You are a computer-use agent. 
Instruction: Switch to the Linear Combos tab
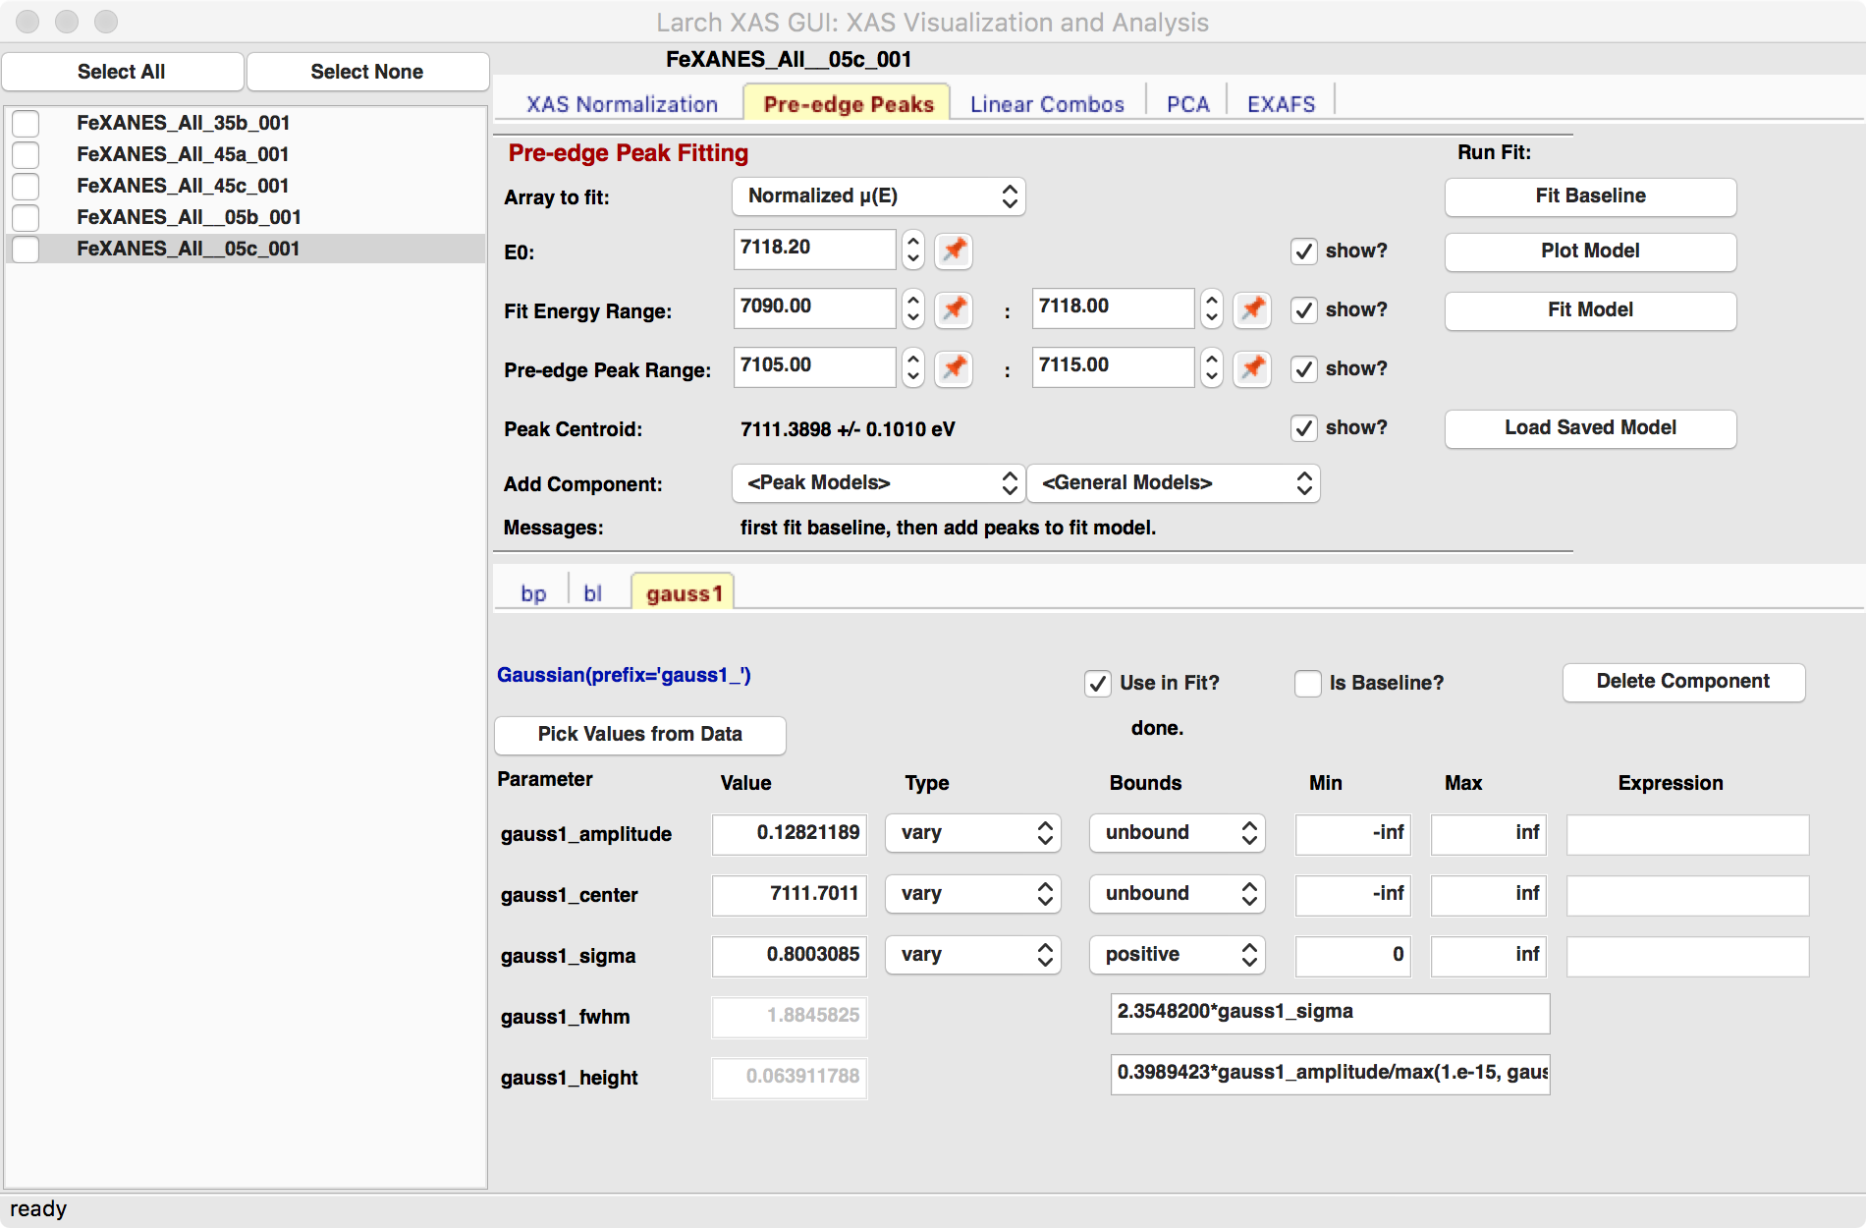tap(1046, 104)
